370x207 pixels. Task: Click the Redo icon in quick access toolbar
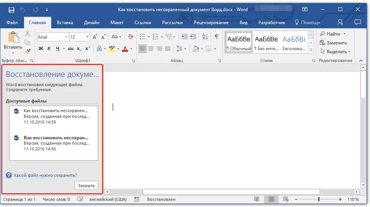(x=36, y=10)
